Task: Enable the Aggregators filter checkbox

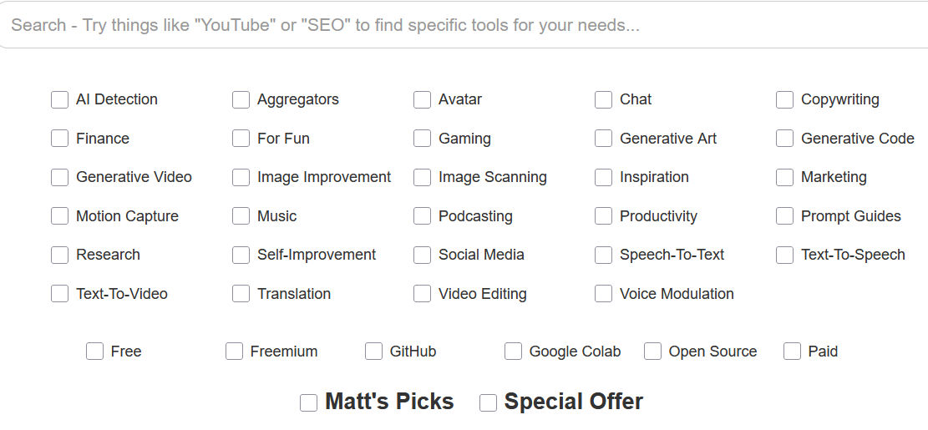Action: (x=241, y=100)
